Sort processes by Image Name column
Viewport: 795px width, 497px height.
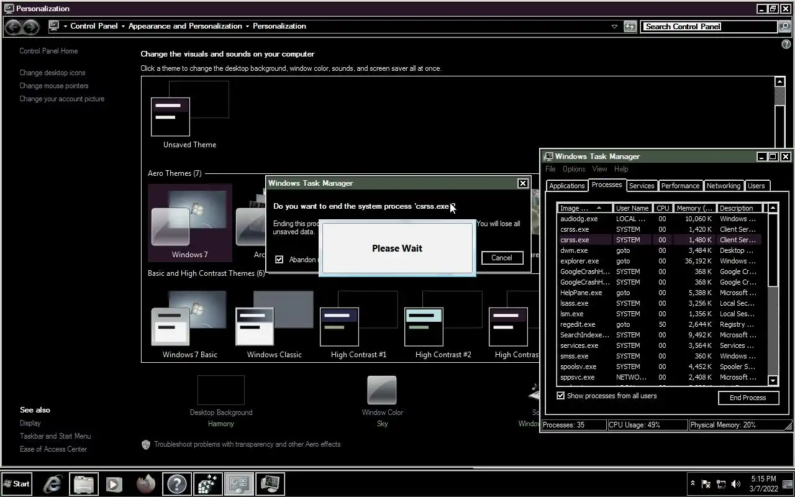coord(585,208)
